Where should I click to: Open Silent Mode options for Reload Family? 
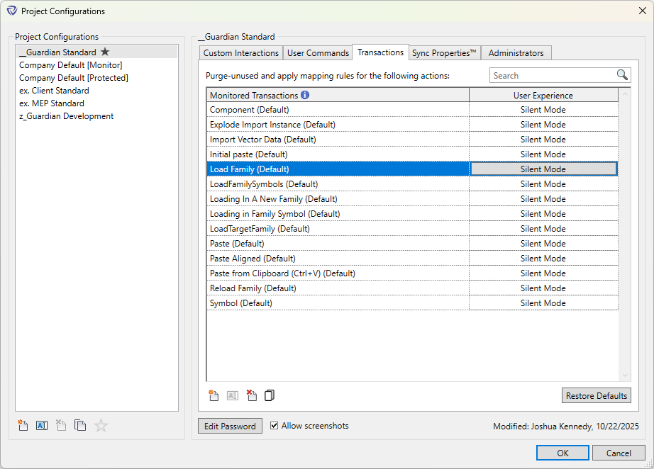(543, 288)
